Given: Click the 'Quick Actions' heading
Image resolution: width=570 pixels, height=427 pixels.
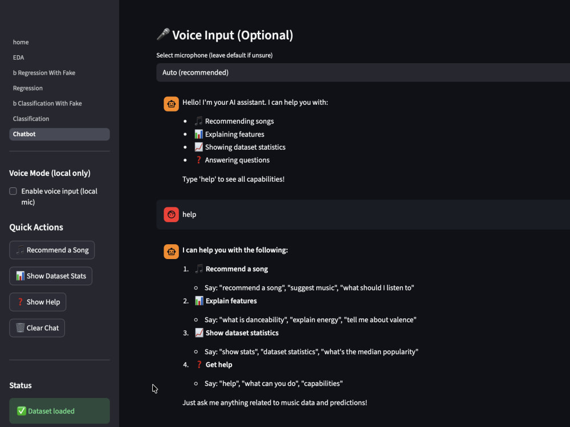Looking at the screenshot, I should point(36,227).
